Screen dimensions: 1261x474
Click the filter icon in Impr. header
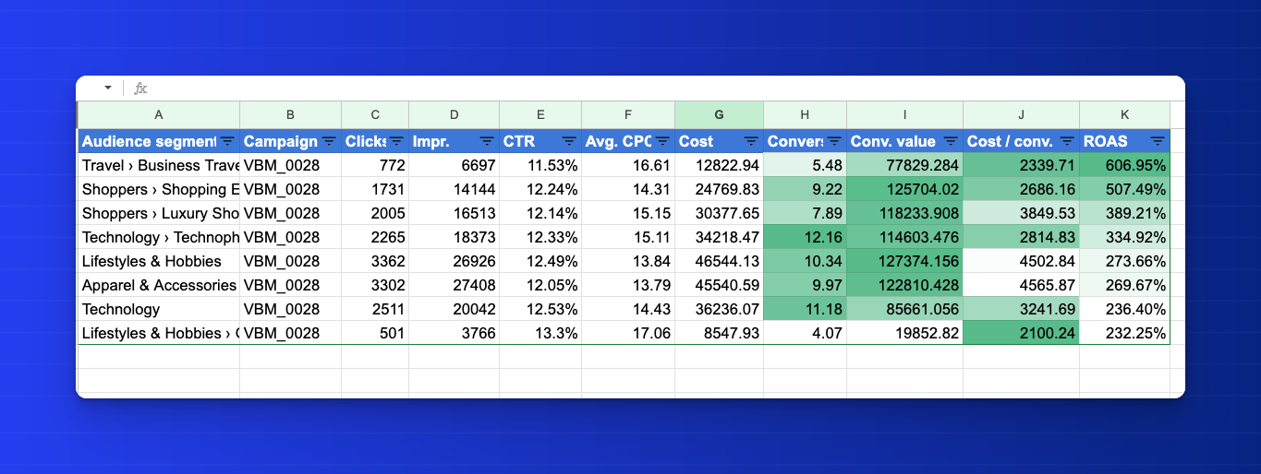coord(486,142)
